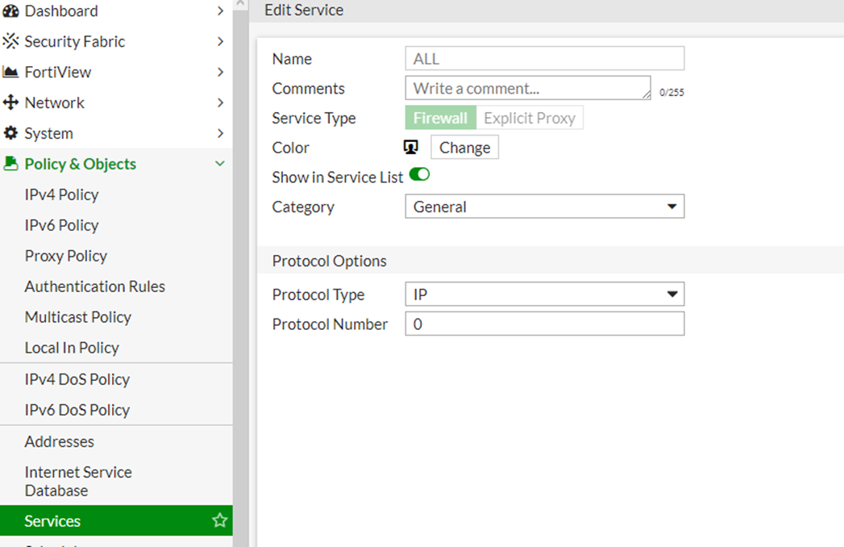The image size is (844, 547).
Task: Click the Services favorite star icon
Action: (219, 521)
